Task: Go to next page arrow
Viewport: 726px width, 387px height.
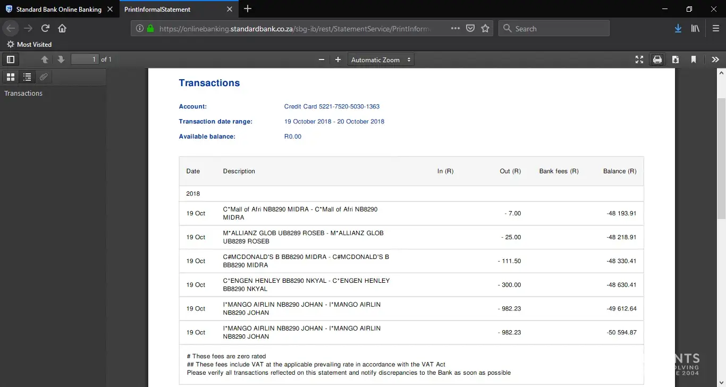Action: [x=61, y=60]
